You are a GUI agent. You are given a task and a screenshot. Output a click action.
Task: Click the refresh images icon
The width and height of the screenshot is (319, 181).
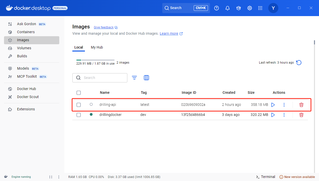(299, 63)
